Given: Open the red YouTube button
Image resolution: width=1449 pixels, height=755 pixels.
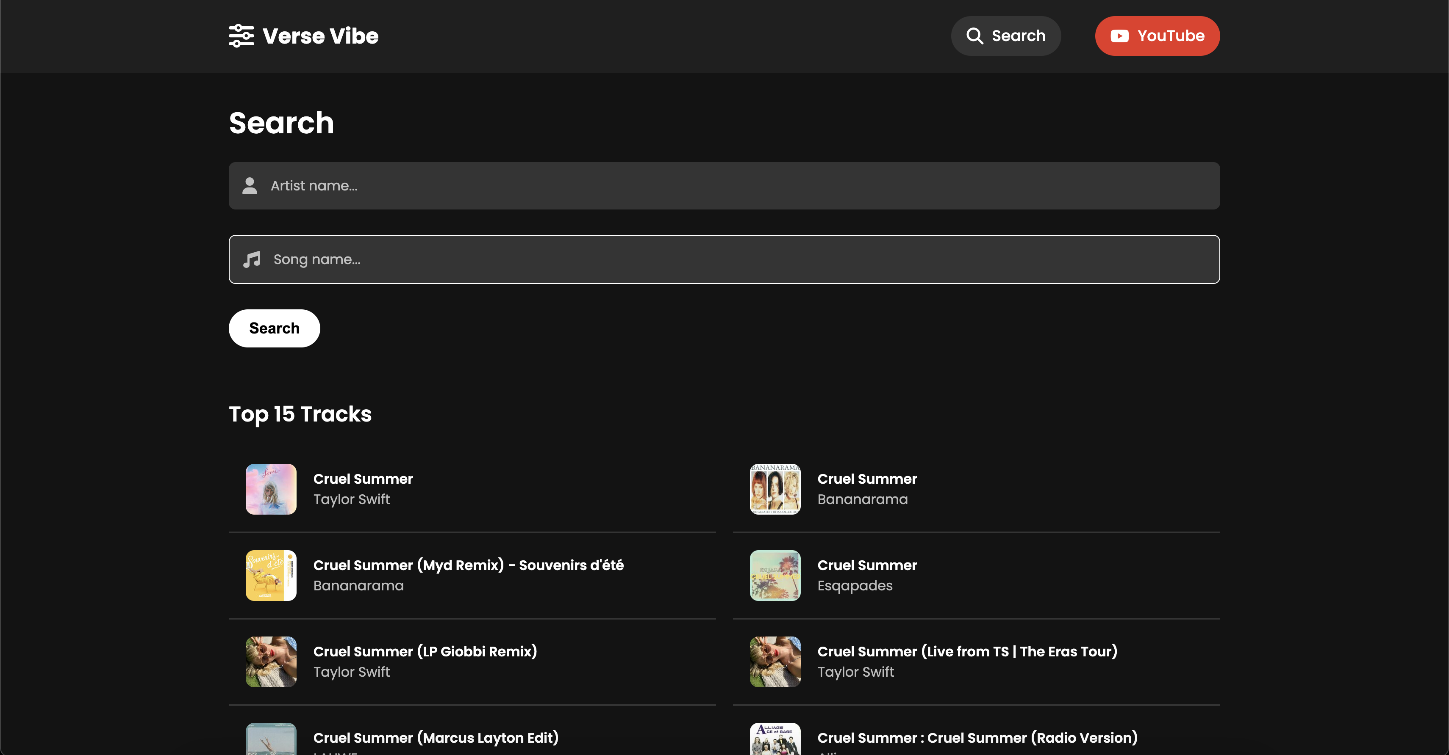Looking at the screenshot, I should (x=1157, y=36).
